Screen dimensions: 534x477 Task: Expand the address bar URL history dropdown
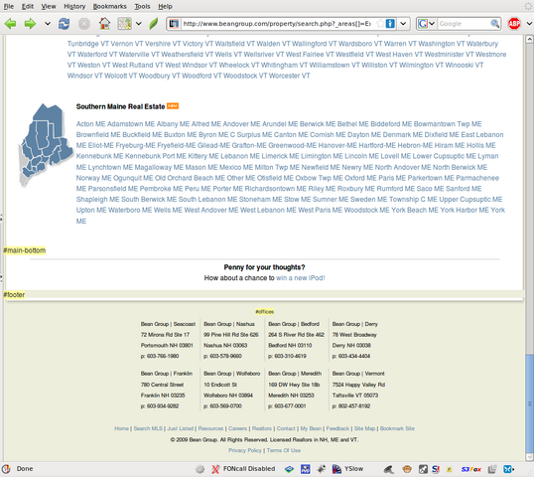pos(403,24)
